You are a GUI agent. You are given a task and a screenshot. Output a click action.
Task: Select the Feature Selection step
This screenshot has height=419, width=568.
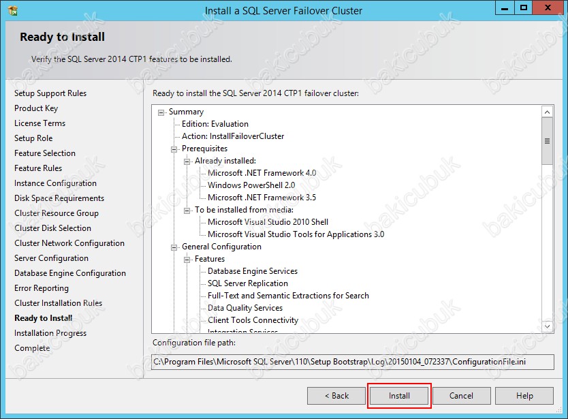[45, 153]
